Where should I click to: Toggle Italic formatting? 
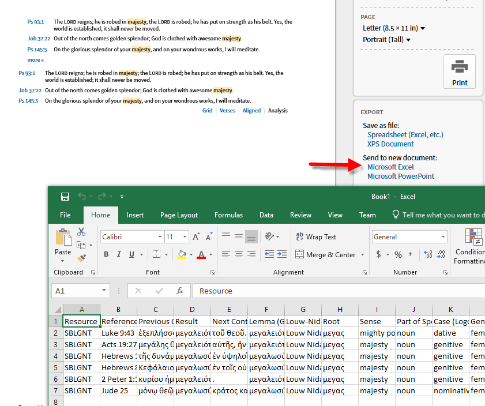pos(119,254)
